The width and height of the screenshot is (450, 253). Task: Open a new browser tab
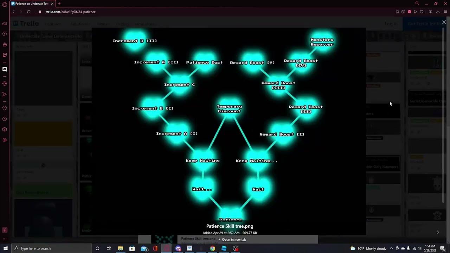point(59,4)
